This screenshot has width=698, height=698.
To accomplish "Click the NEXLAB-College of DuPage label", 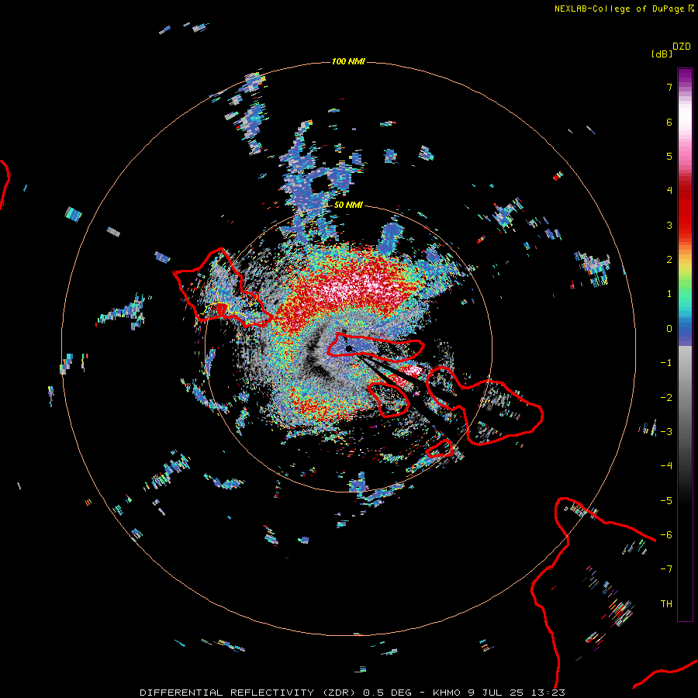I will point(619,9).
